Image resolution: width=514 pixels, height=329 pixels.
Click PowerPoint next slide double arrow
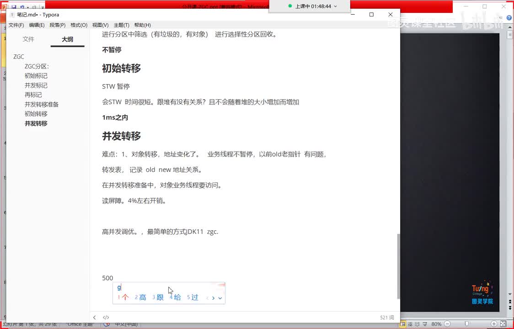click(x=510, y=308)
